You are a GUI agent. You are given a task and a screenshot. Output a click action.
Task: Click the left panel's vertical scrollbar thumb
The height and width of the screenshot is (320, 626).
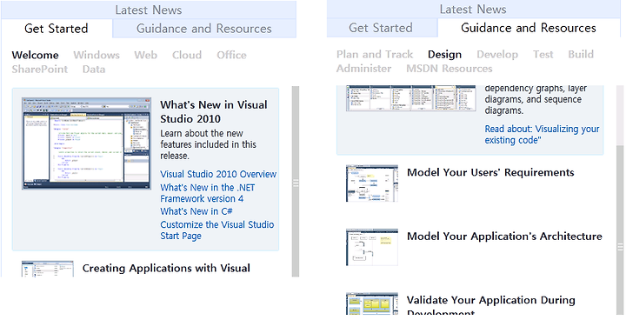[296, 182]
